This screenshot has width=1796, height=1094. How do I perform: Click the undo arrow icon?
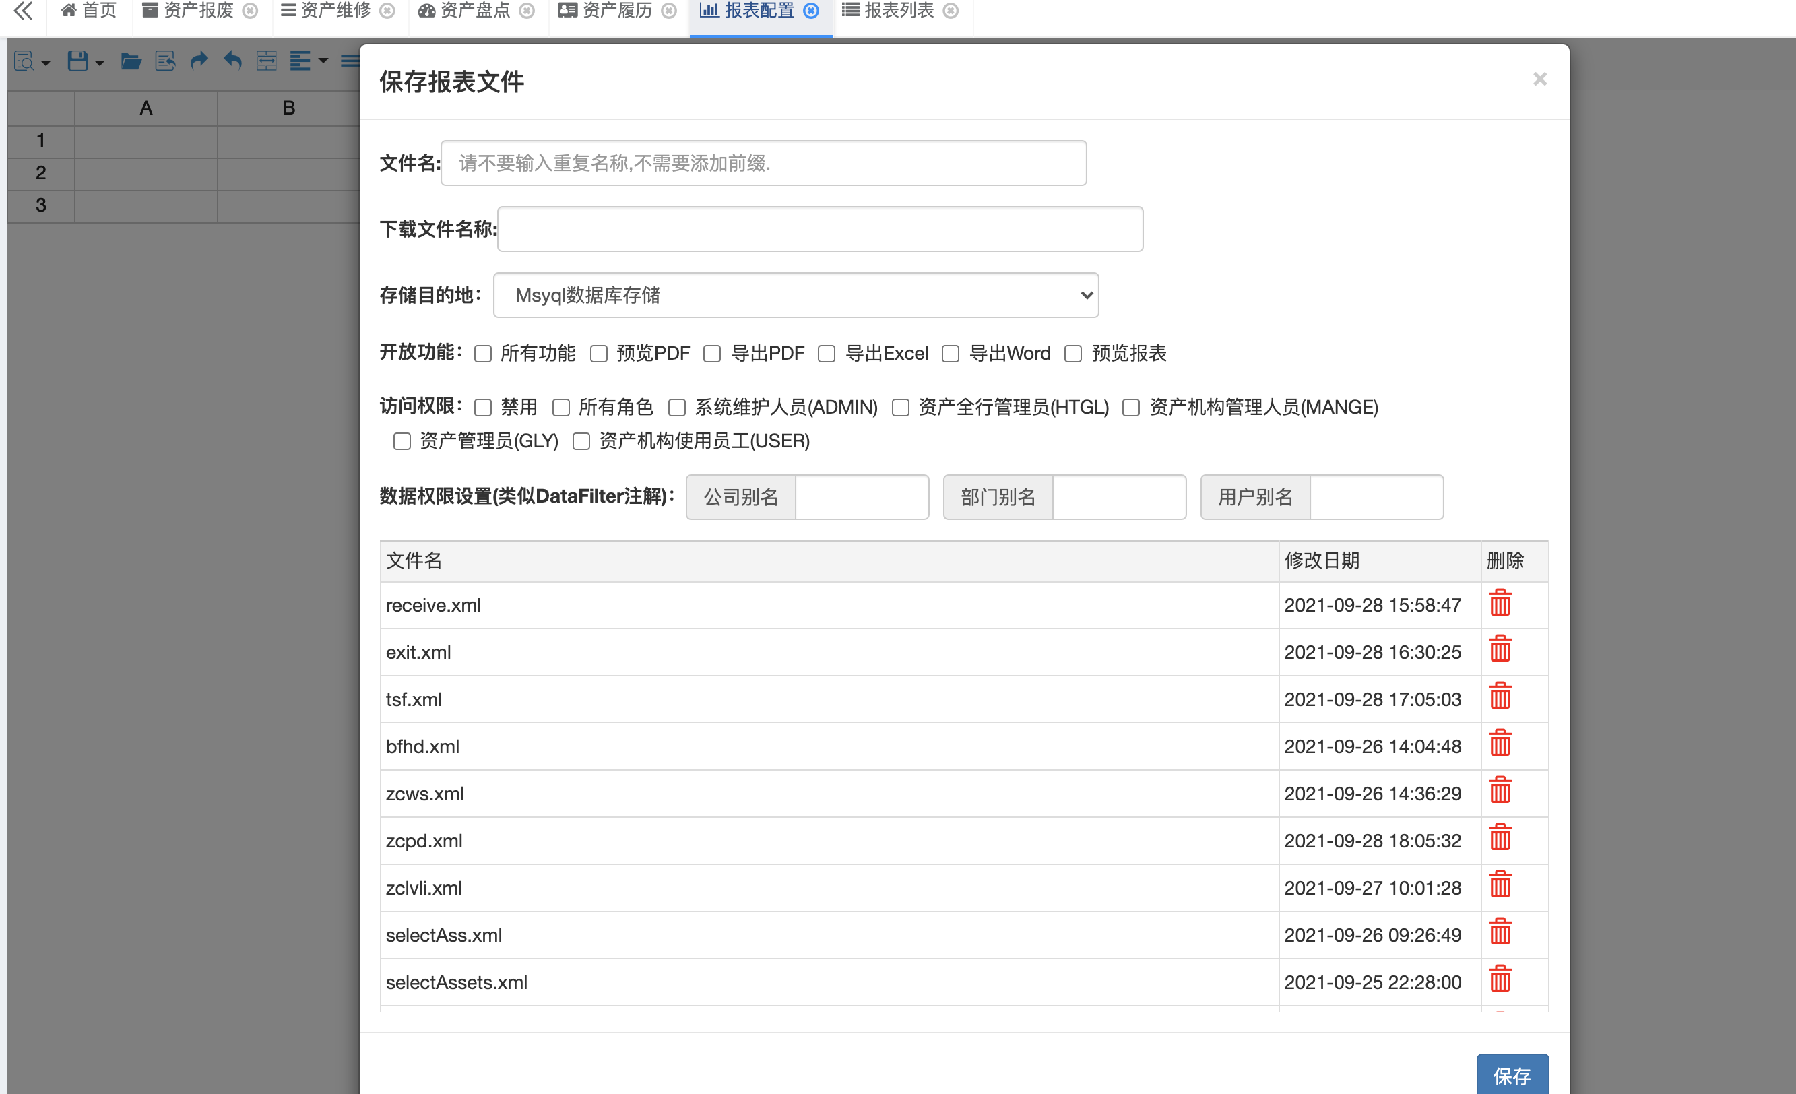232,60
